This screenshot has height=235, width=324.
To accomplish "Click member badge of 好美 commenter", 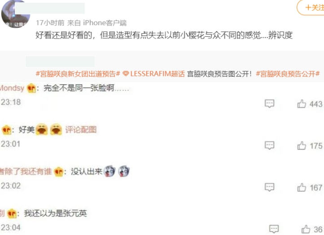I will (6, 130).
